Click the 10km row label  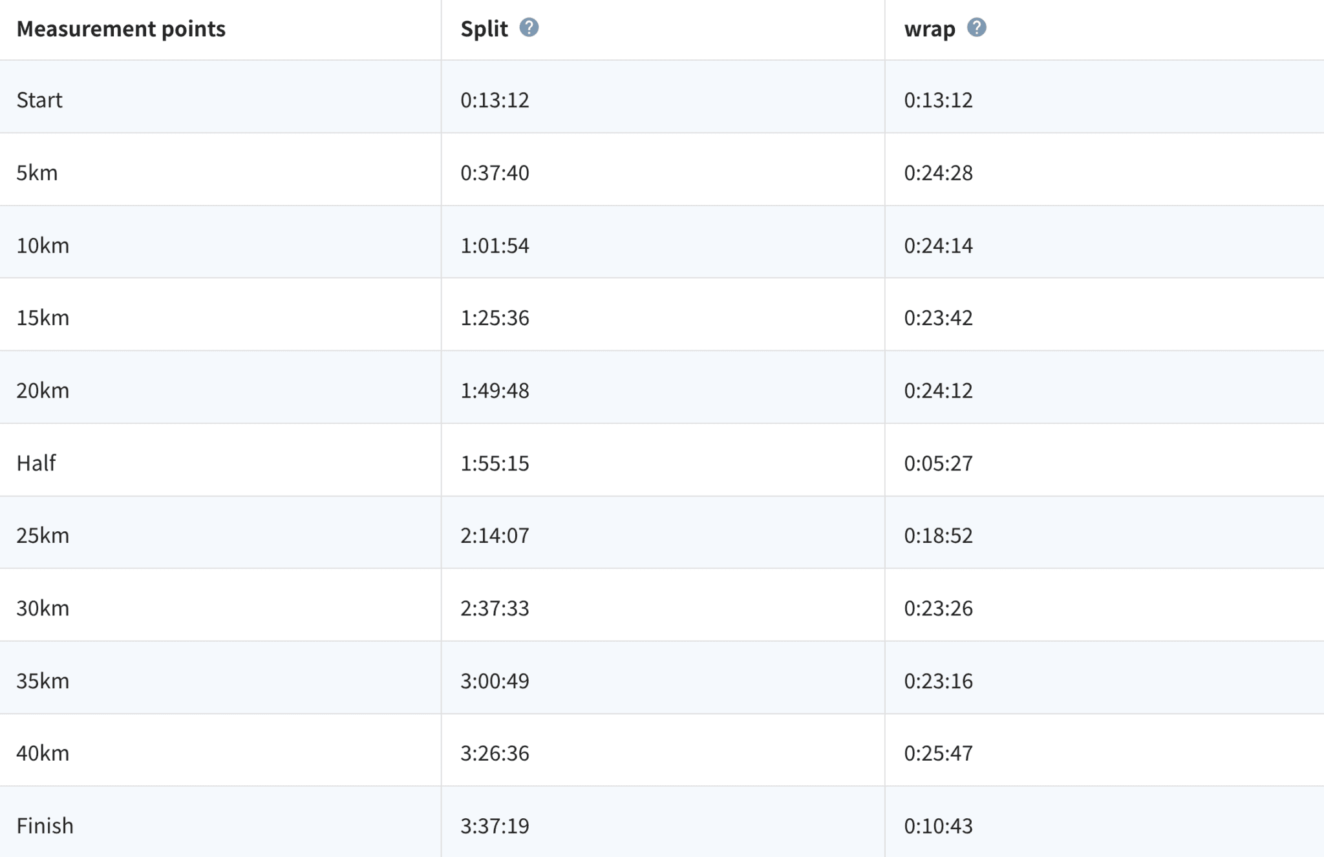coord(43,246)
